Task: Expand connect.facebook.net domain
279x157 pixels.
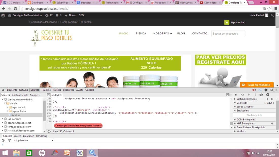Action: 3,123
